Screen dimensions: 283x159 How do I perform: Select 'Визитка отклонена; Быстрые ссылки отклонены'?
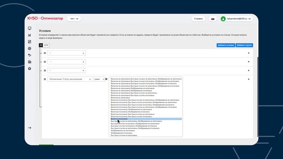146,117
